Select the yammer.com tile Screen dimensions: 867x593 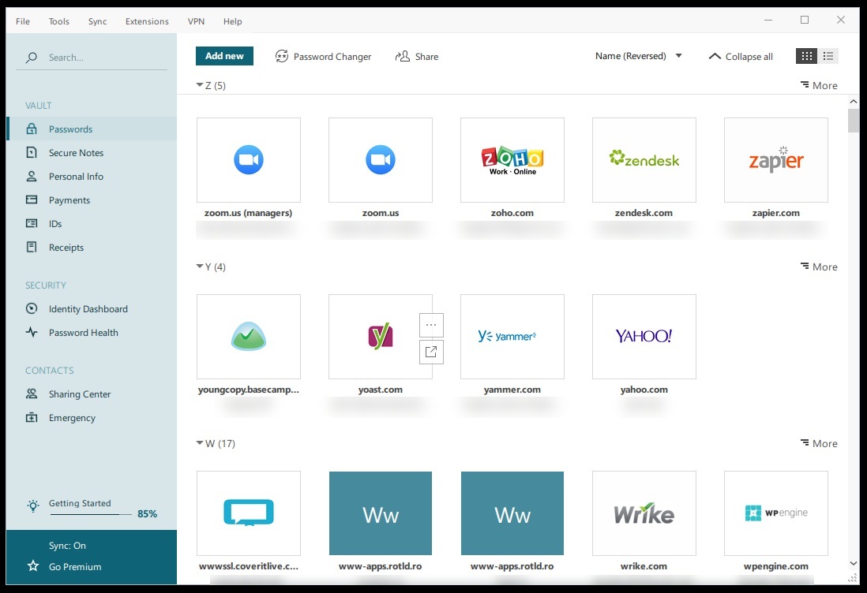pyautogui.click(x=512, y=336)
